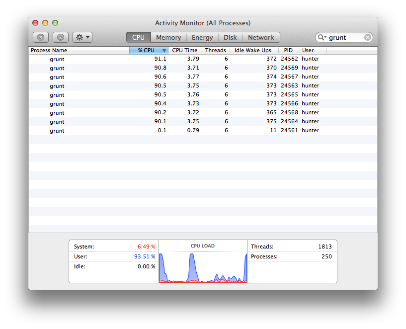Select the grunt process with PID 24569
The height and width of the screenshot is (329, 406).
click(203, 68)
